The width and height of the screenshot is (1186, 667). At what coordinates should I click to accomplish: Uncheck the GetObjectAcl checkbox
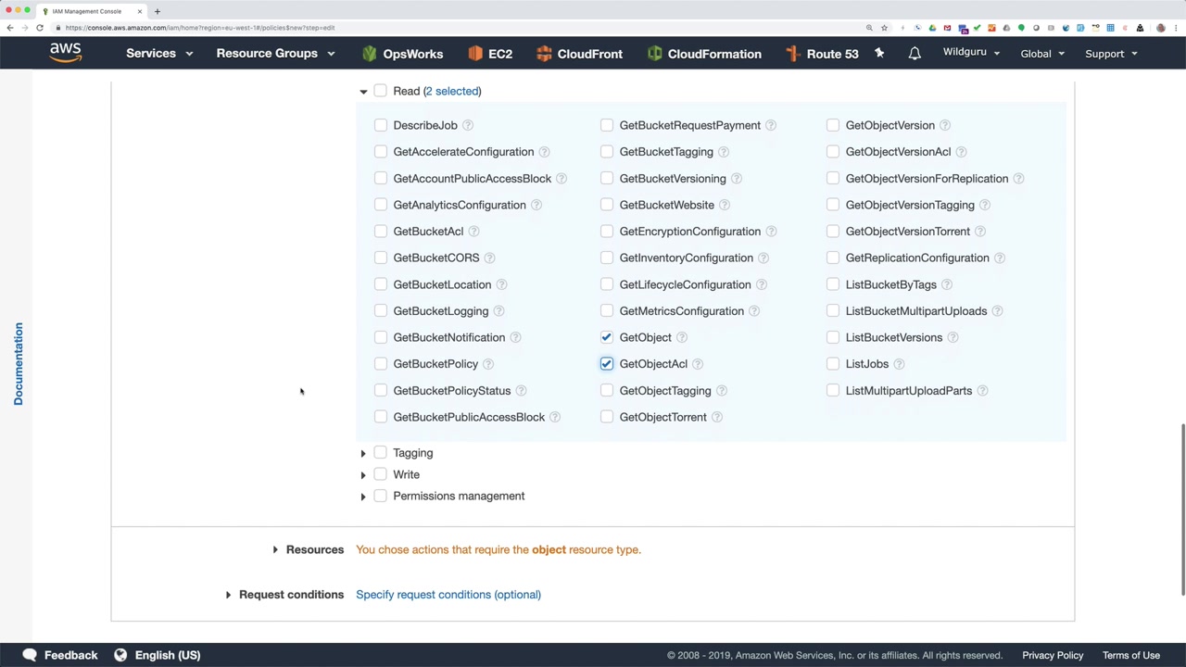(607, 364)
